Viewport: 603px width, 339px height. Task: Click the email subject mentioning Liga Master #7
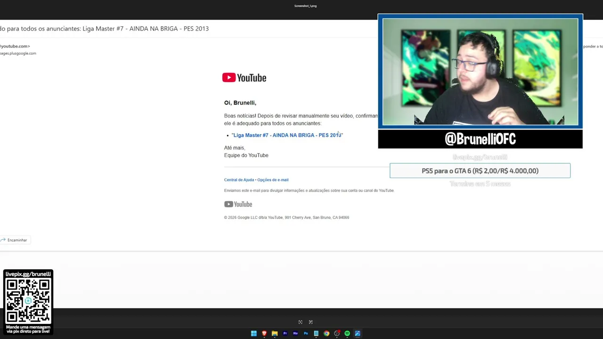pos(104,28)
